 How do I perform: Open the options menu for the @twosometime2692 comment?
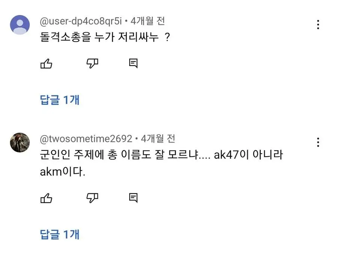click(318, 142)
